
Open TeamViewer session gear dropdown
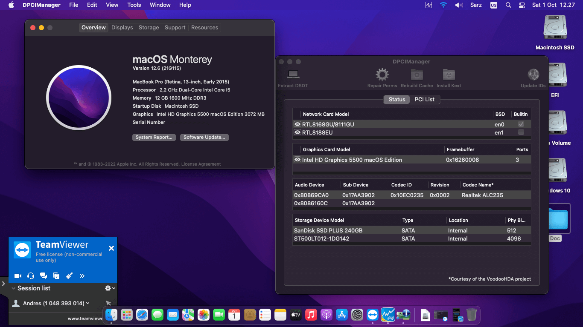(x=110, y=288)
